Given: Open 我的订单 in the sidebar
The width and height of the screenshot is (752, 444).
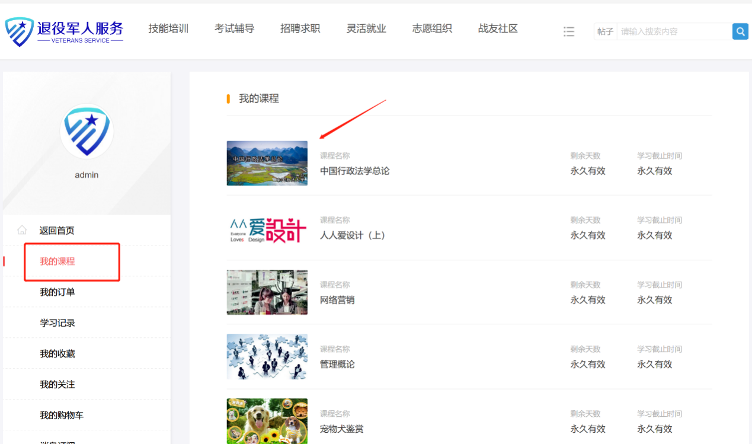Looking at the screenshot, I should click(57, 292).
